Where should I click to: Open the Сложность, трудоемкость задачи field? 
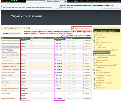[10, 56]
